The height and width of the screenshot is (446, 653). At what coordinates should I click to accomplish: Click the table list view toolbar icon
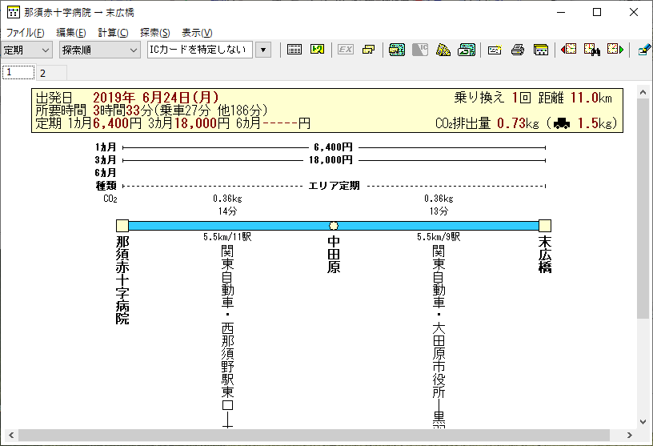click(294, 50)
